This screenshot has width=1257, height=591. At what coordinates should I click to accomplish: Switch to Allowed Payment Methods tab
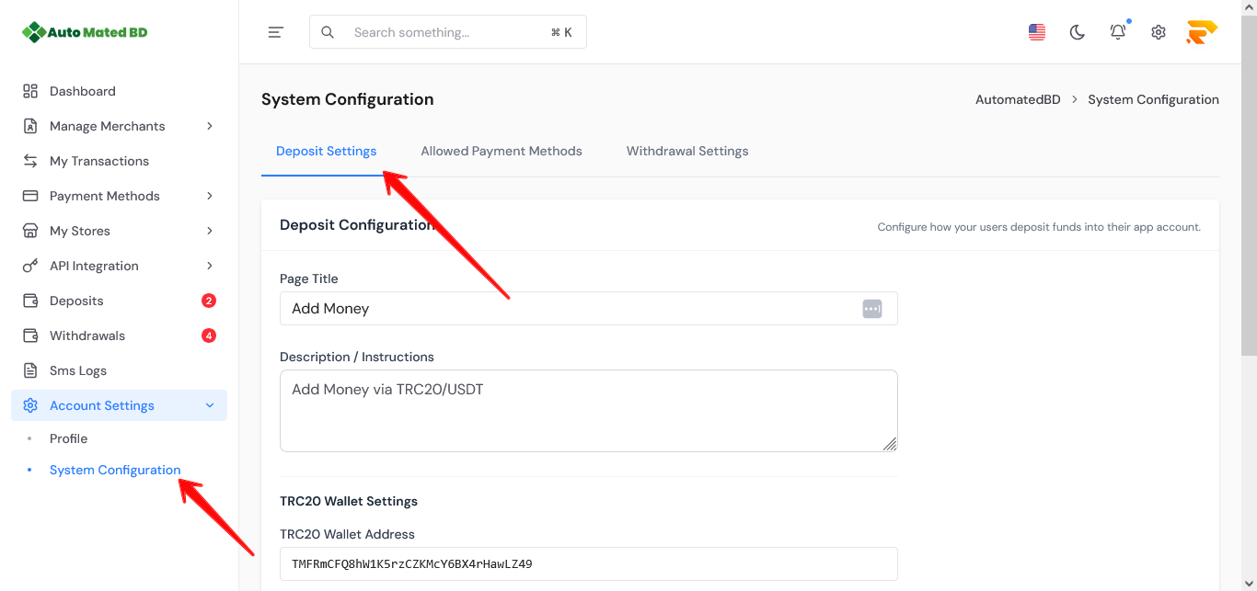[502, 151]
